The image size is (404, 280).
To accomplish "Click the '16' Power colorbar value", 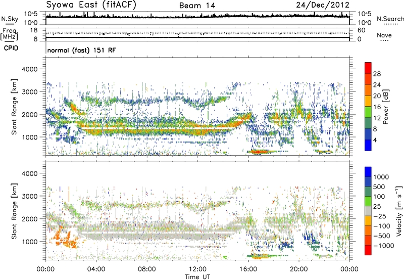I will coord(377,107).
